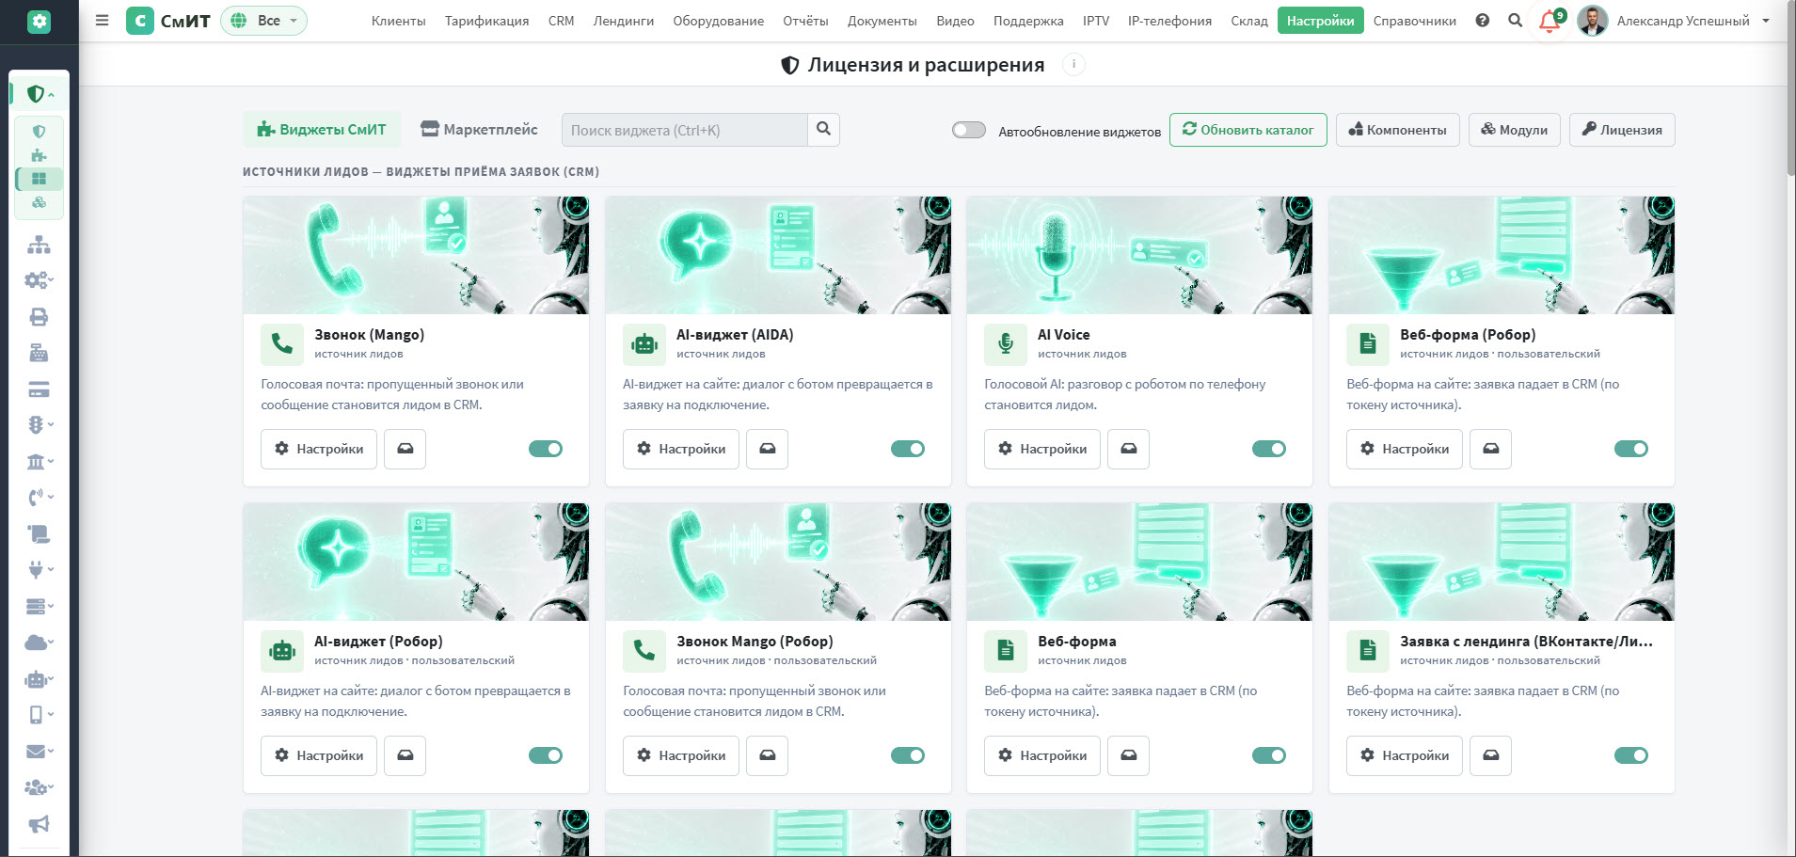Turn off the AI-виджет (AIDA) switch

coord(908,449)
